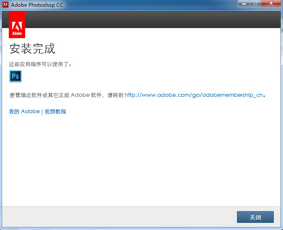Close the installer with title bar X
This screenshot has width=283, height=230.
tap(271, 3)
